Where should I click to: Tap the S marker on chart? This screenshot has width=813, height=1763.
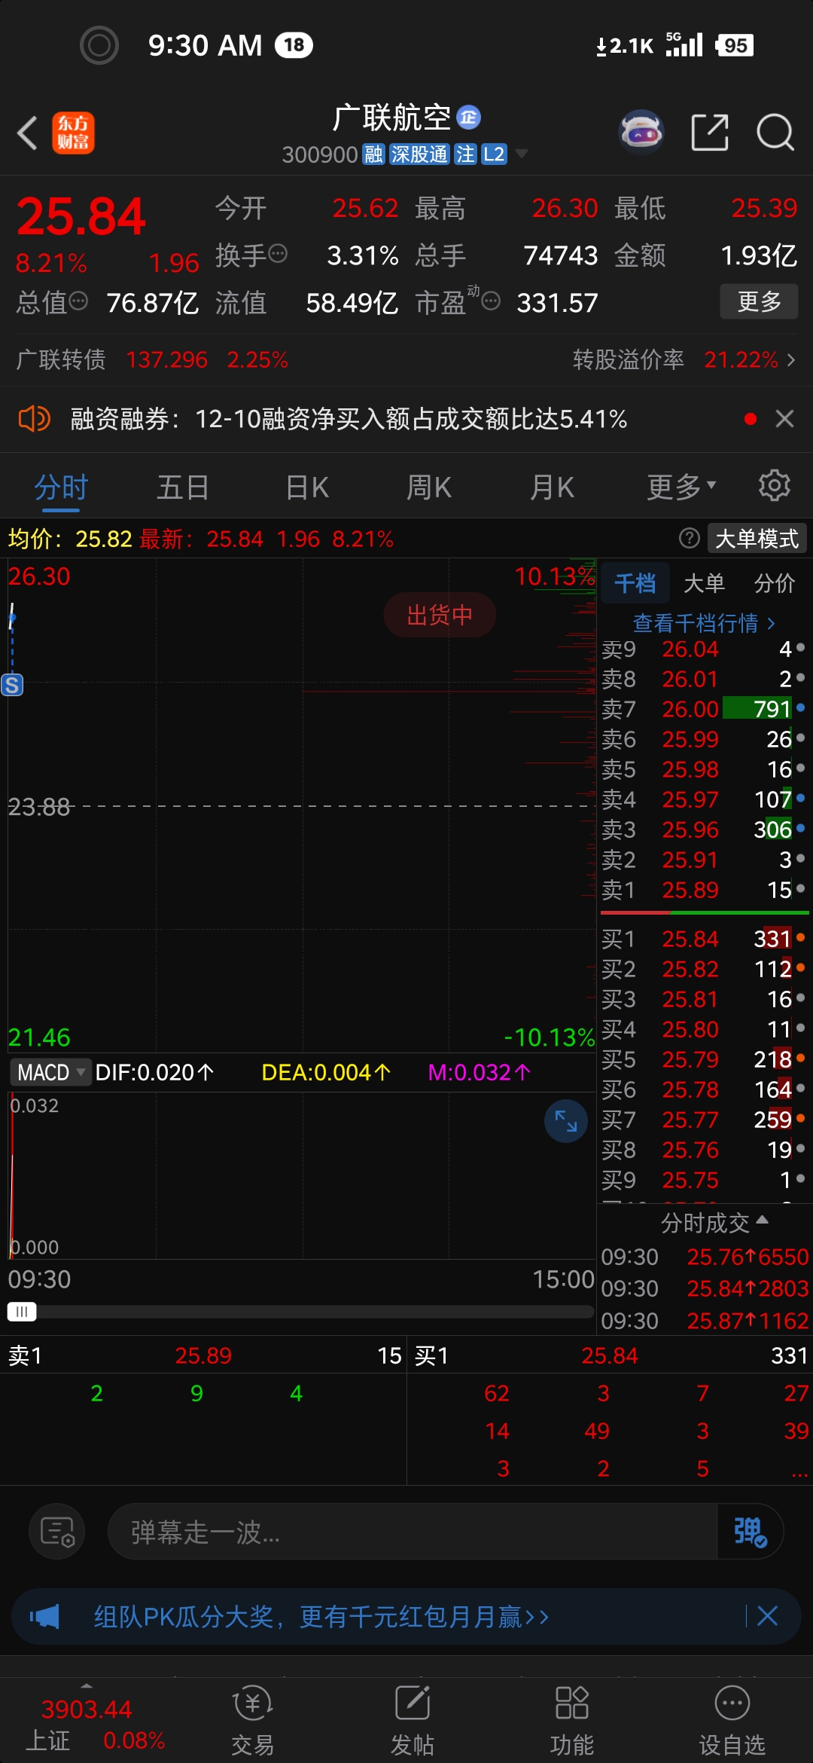[12, 685]
